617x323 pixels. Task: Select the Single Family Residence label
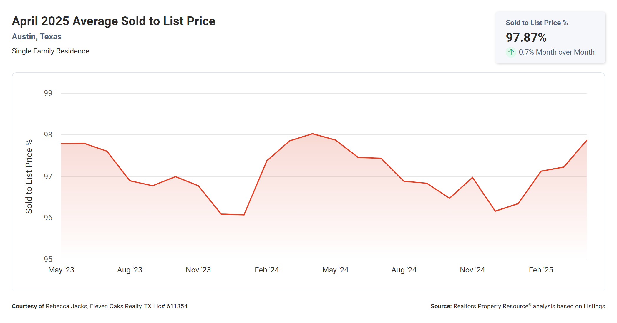point(50,51)
